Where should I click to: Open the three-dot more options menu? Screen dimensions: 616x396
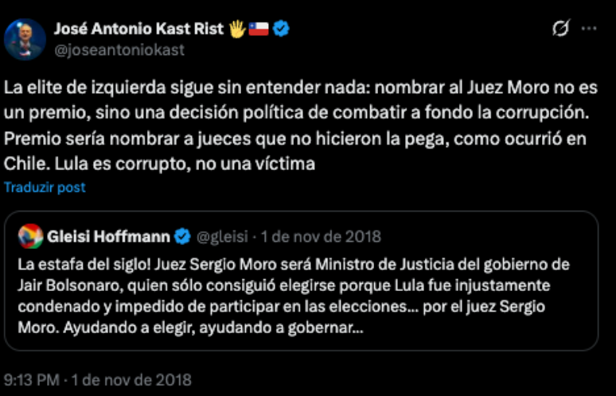point(589,29)
